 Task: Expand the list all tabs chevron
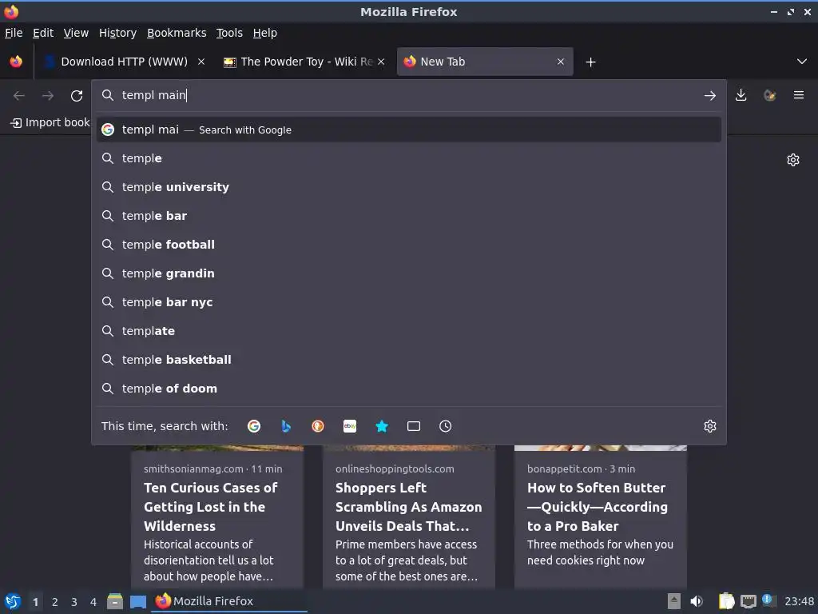pos(802,62)
